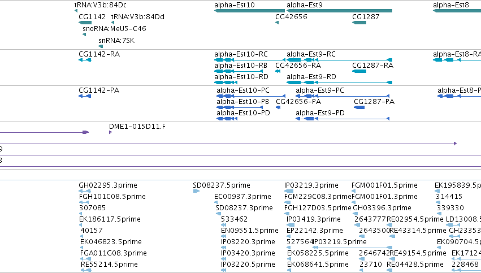Open EST RE02954.5prime
Screen dimensions: 481x273
tap(415, 219)
